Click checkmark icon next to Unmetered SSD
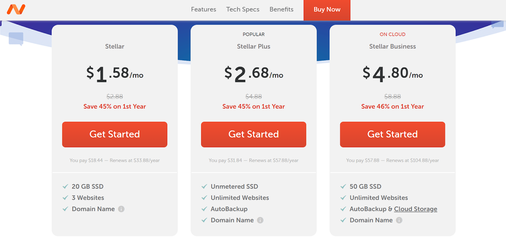 click(x=204, y=186)
